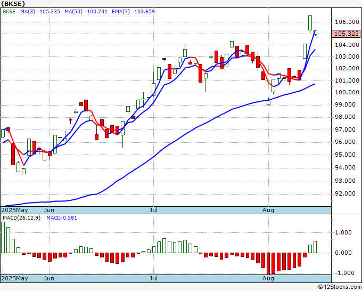The image size is (362, 291).
Task: Click the 96.000 price axis label
Action: tap(345, 142)
